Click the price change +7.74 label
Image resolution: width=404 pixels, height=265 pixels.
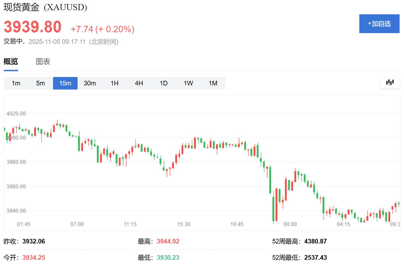pyautogui.click(x=82, y=29)
